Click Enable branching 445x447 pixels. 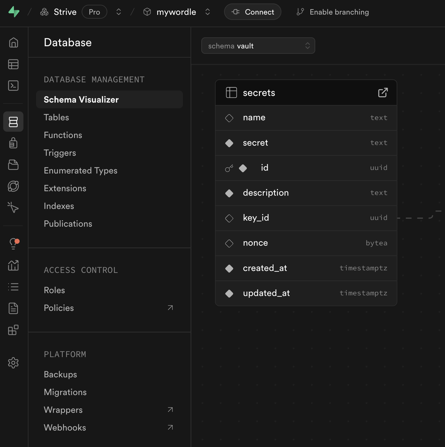point(333,12)
